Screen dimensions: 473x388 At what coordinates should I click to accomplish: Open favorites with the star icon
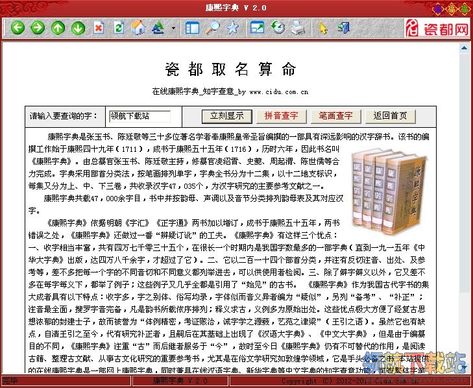click(x=232, y=28)
